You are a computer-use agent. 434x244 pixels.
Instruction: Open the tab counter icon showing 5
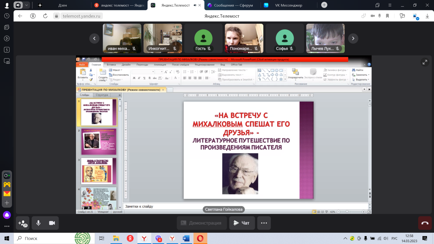7,50
